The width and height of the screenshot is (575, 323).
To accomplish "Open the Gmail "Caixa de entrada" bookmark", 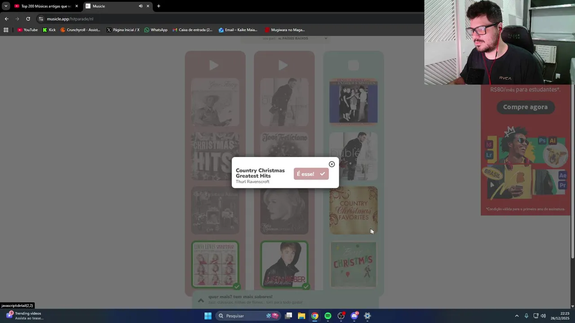I will tap(192, 30).
